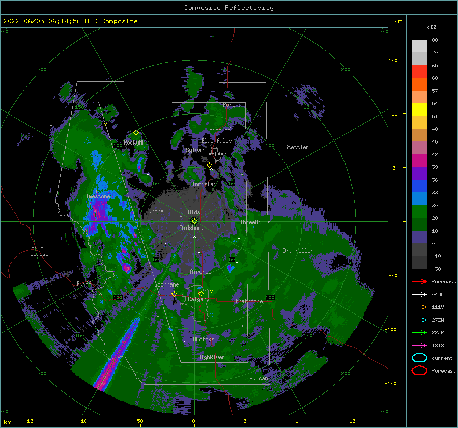458x428 pixels.
Task: Click the yellow diamond marker below RedDeer
Action: [209, 165]
